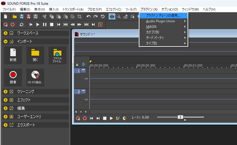This screenshot has width=237, height=145.
Task: Click the pencil script icon in the sound window transport
Action: click(x=118, y=118)
